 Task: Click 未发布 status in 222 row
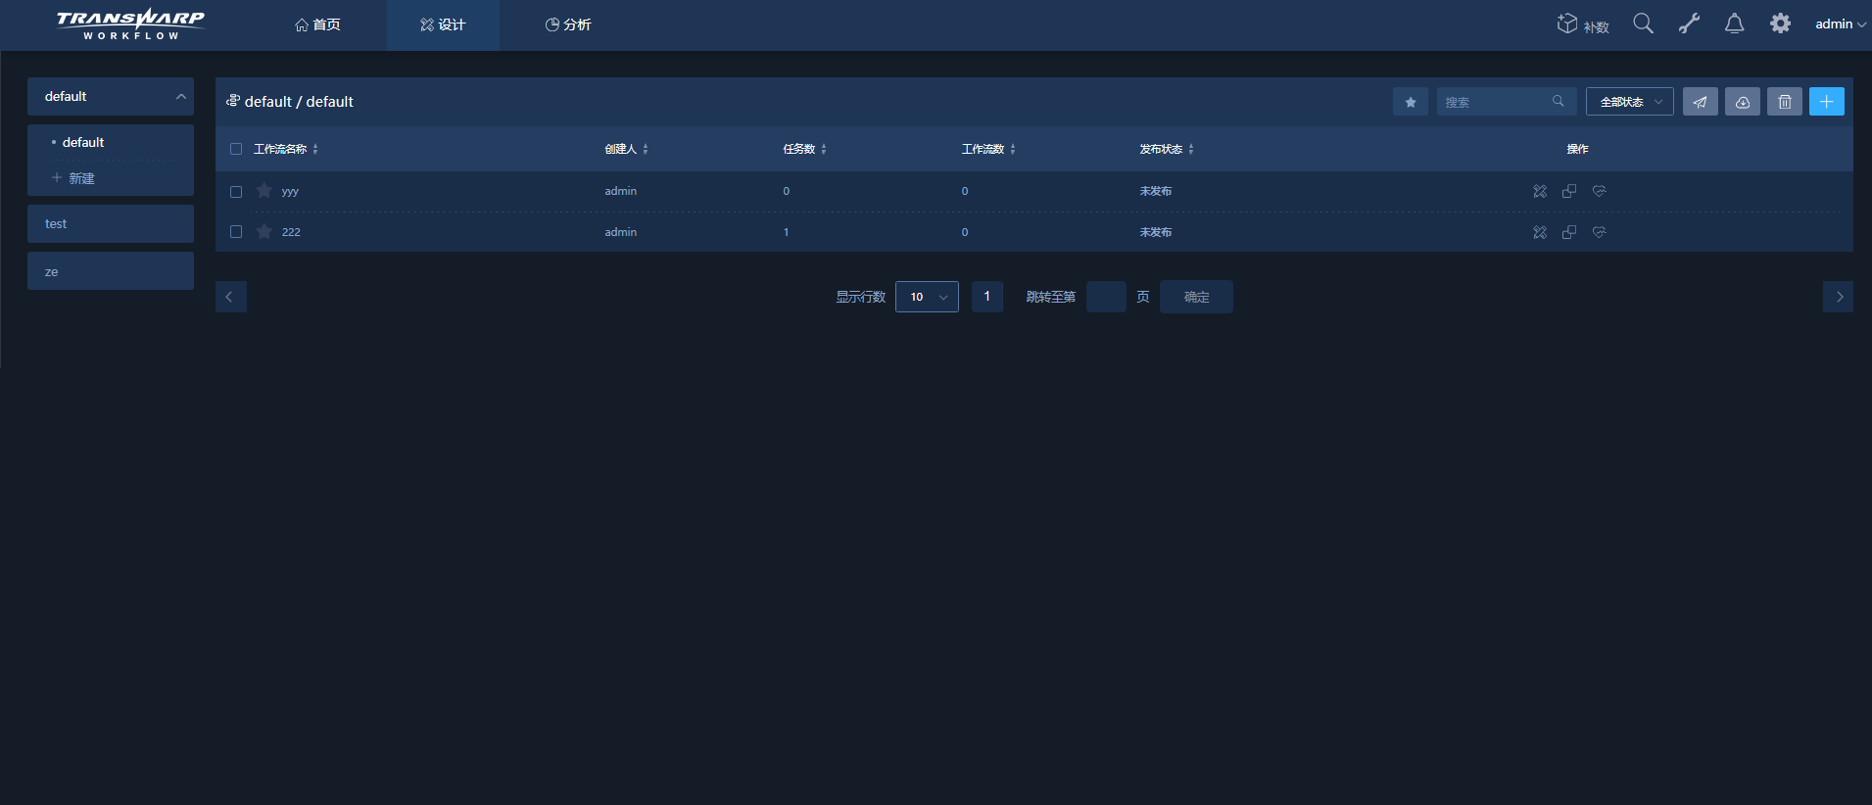pyautogui.click(x=1156, y=232)
